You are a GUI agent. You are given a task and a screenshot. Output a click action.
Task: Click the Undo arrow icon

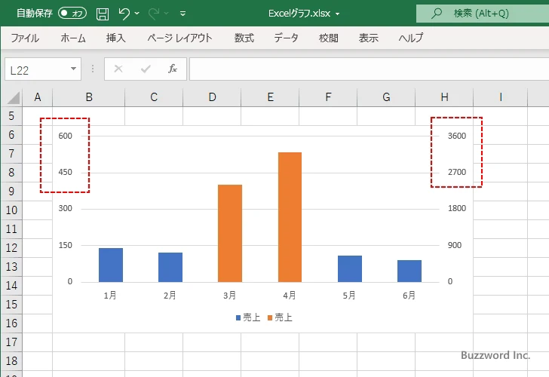(124, 14)
